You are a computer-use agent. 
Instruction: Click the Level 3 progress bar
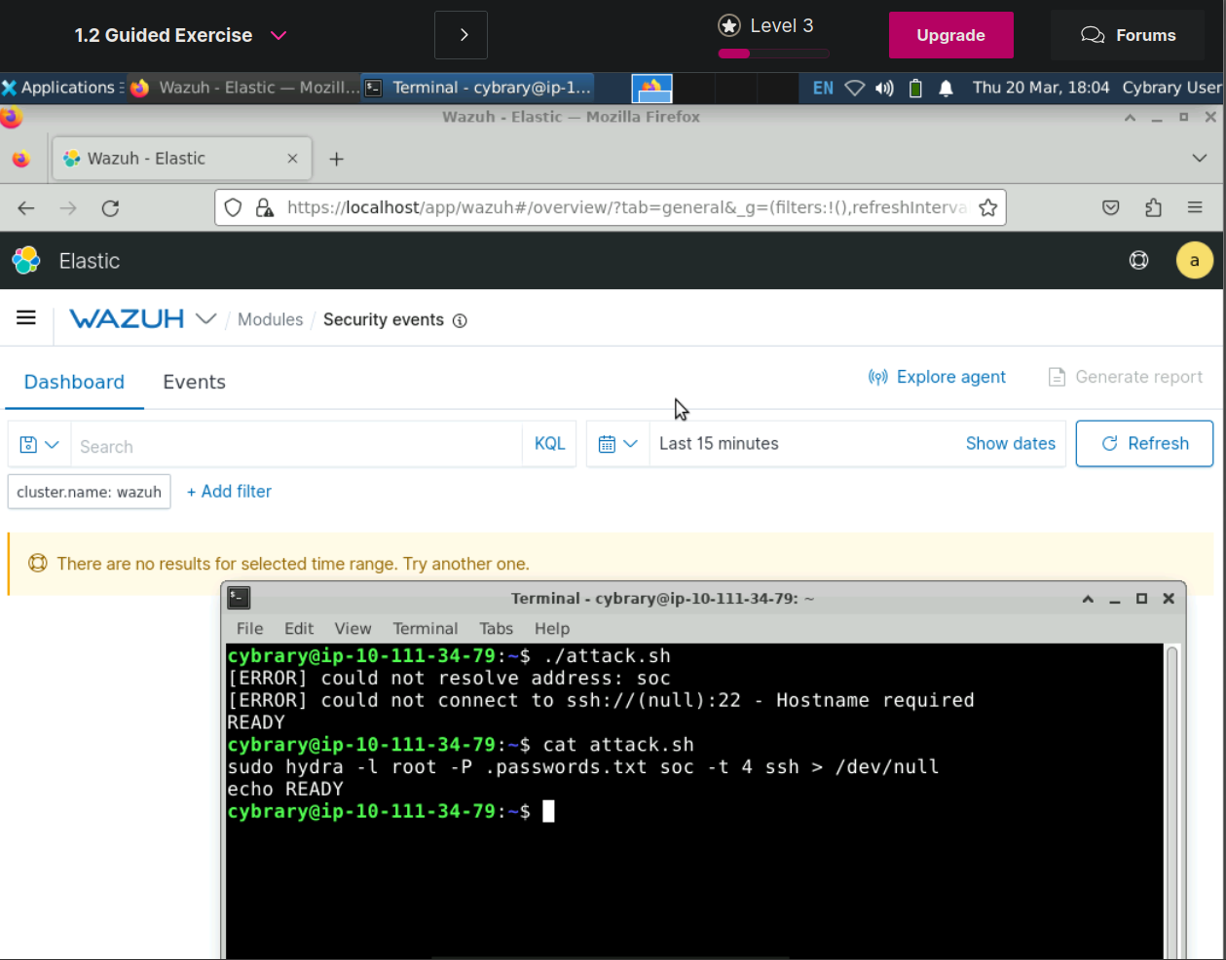pos(773,54)
